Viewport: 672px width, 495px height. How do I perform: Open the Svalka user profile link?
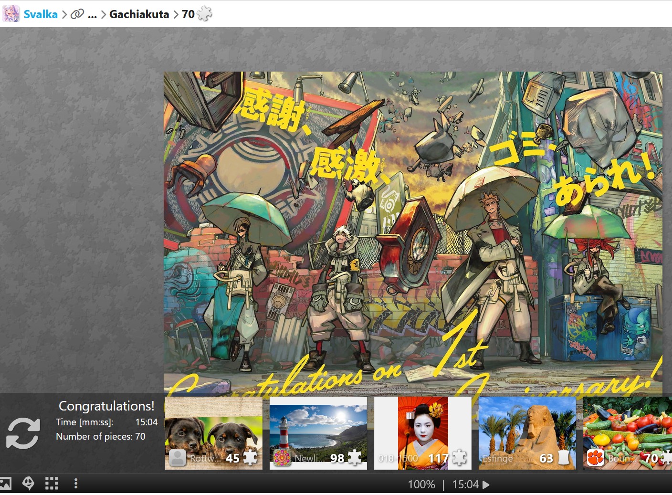41,14
